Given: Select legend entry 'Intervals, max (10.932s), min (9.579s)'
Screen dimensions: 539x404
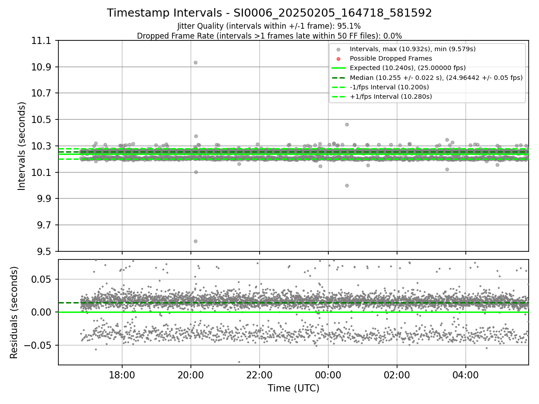Looking at the screenshot, I should tap(412, 49).
